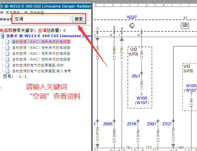This screenshot has width=197, height=151.
Task: Open the 当前:E 级-W212-E 260 CGI Limousine node
Action: pyautogui.click(x=49, y=36)
